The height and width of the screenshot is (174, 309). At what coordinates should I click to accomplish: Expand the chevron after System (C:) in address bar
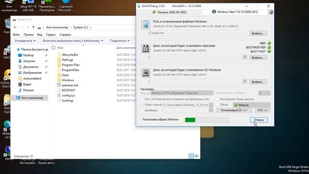pyautogui.click(x=91, y=28)
